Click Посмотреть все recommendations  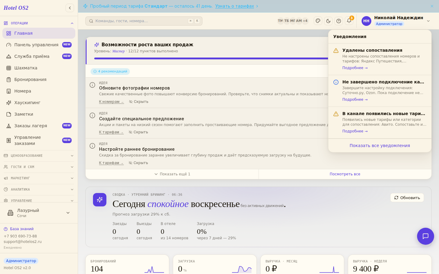[x=345, y=174]
